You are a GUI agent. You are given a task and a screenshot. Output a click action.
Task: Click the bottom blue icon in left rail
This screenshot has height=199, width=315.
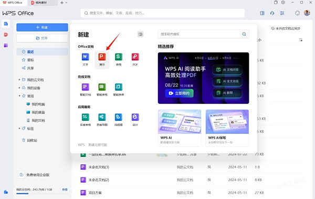6,192
